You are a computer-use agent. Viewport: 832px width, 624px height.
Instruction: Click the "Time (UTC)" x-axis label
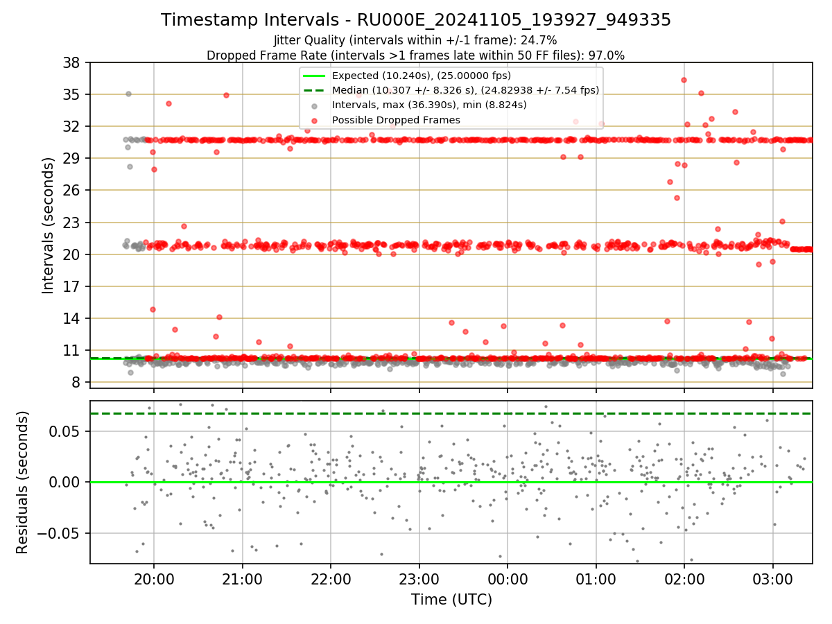pyautogui.click(x=451, y=599)
